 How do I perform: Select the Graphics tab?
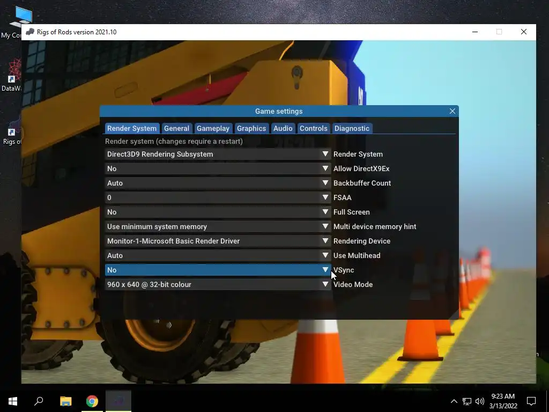click(251, 128)
